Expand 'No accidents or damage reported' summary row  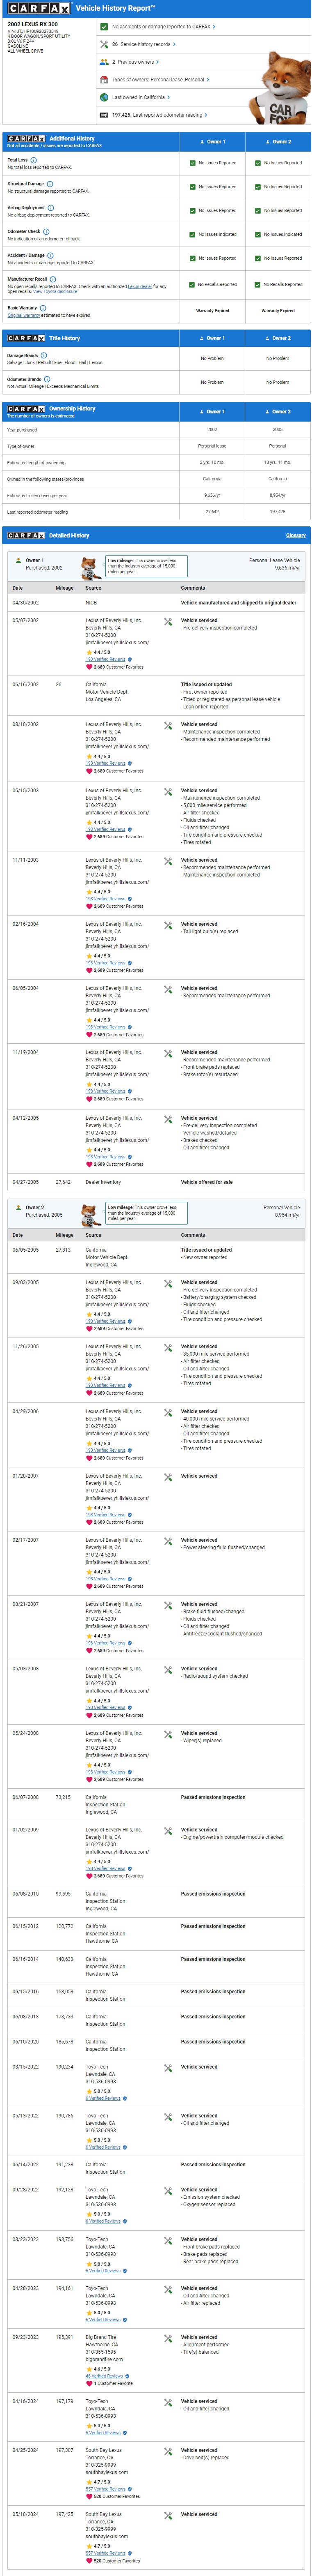164,27
